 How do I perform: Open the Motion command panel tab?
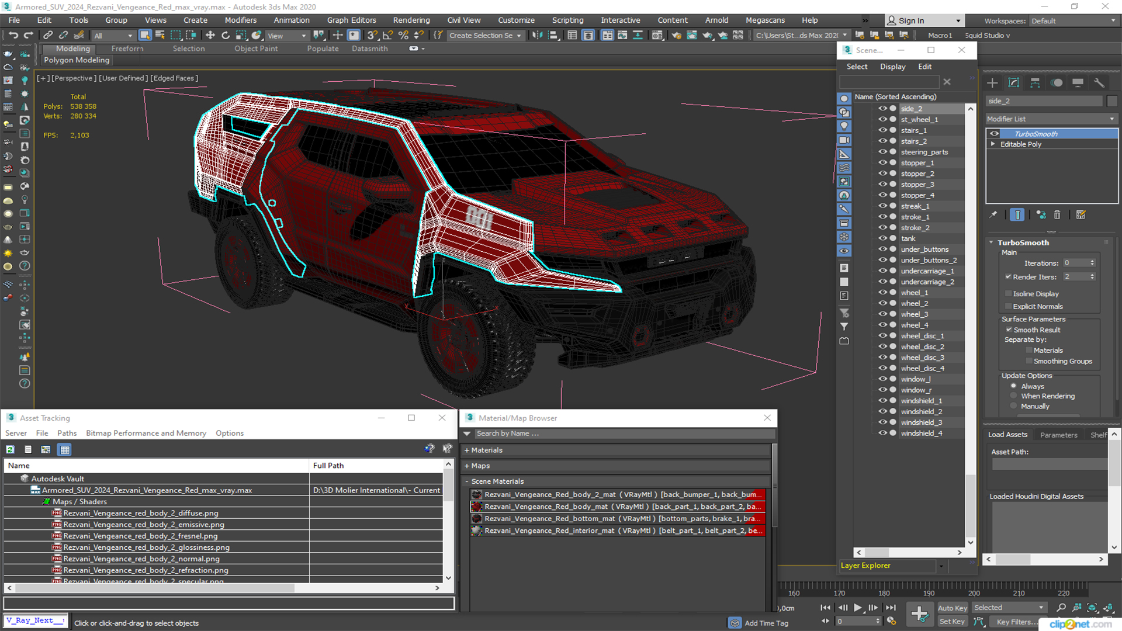[x=1057, y=83]
